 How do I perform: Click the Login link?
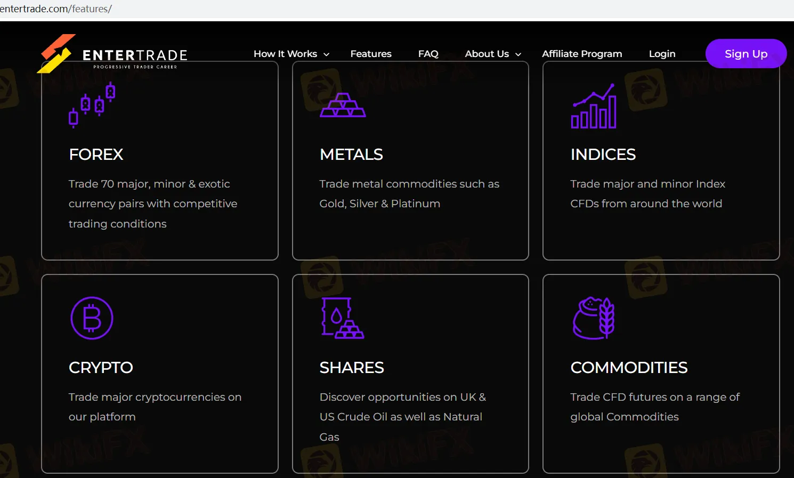662,53
